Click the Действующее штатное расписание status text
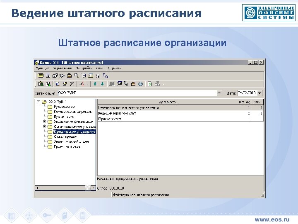The image size is (298, 224). [141, 195]
